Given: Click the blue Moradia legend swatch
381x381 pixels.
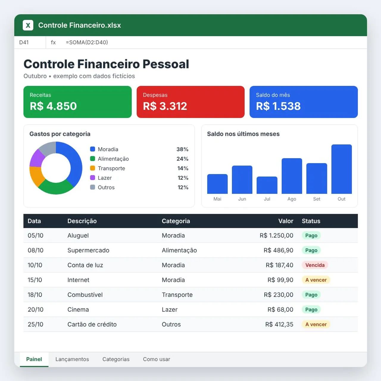Looking at the screenshot, I should pos(93,149).
